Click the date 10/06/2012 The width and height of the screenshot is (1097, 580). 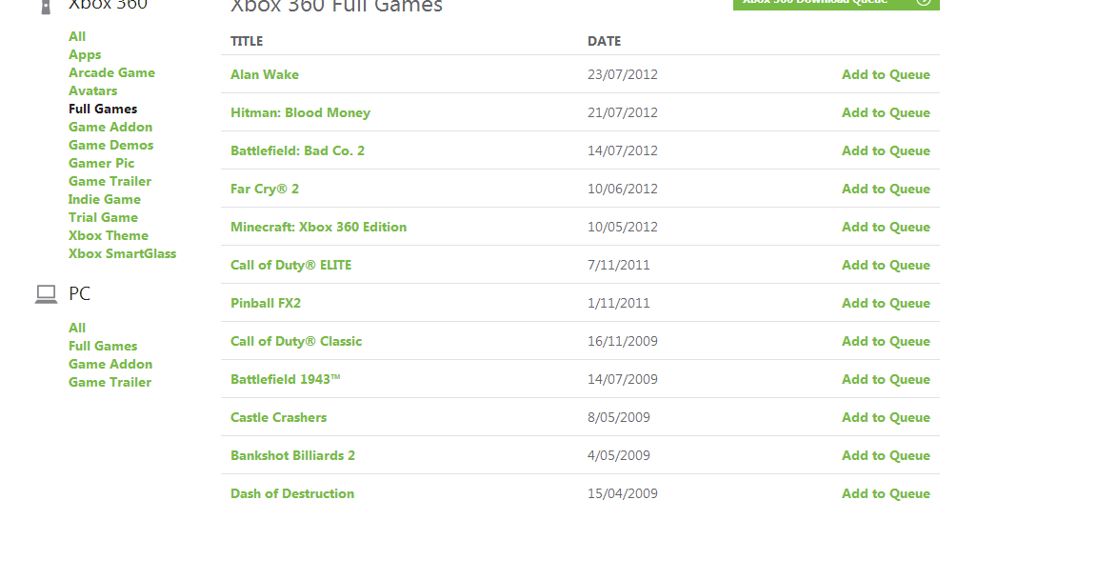pos(623,189)
